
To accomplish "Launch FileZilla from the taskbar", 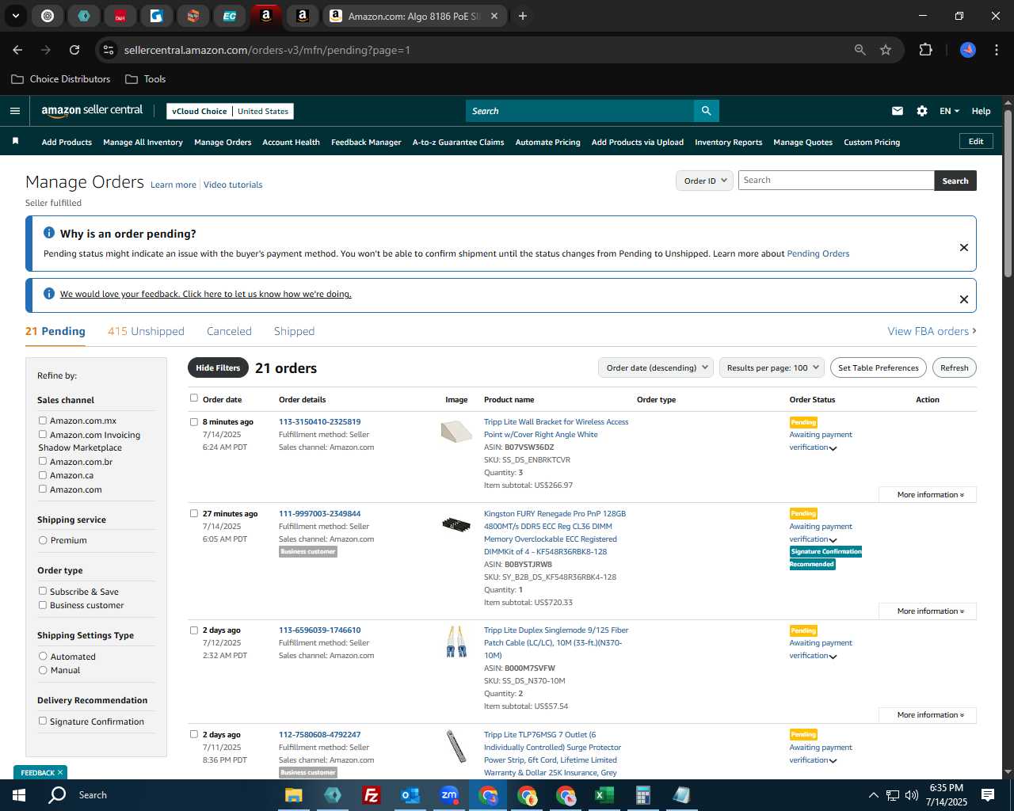I will [x=371, y=795].
